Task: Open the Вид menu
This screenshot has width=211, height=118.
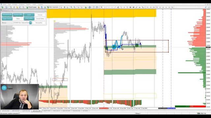Action: tap(9, 4)
